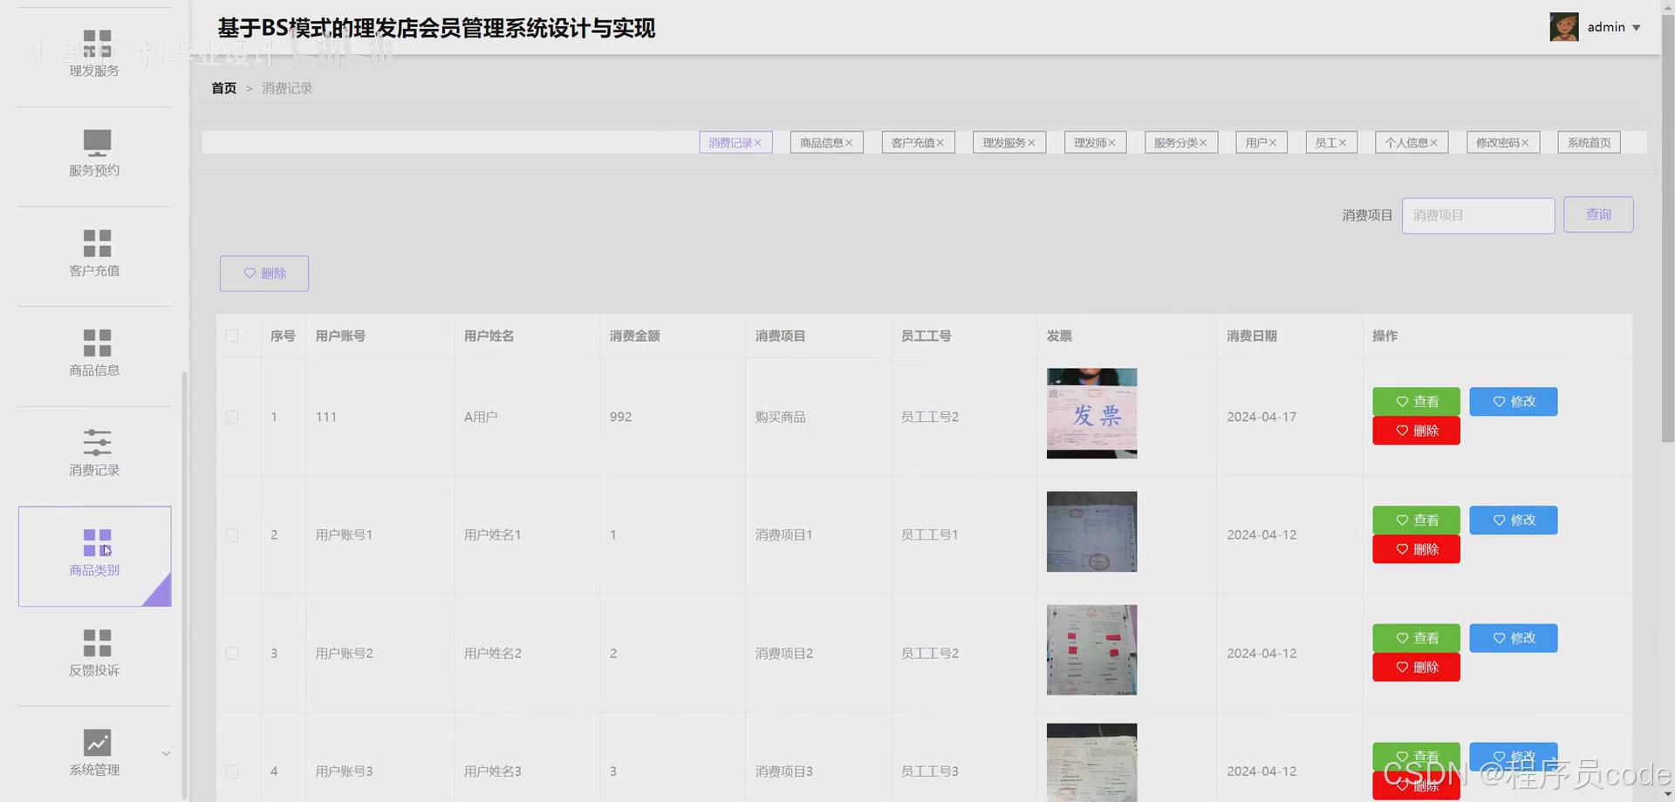Click the bulk 删除 button above the table
This screenshot has height=802, width=1675.
[263, 273]
